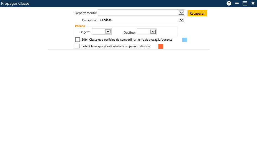
Task: Click inside the Departamento text field
Action: [x=138, y=13]
